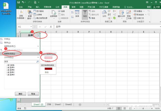Click the 取消 button
Image resolution: width=161 pixels, height=111 pixels.
click(x=33, y=94)
